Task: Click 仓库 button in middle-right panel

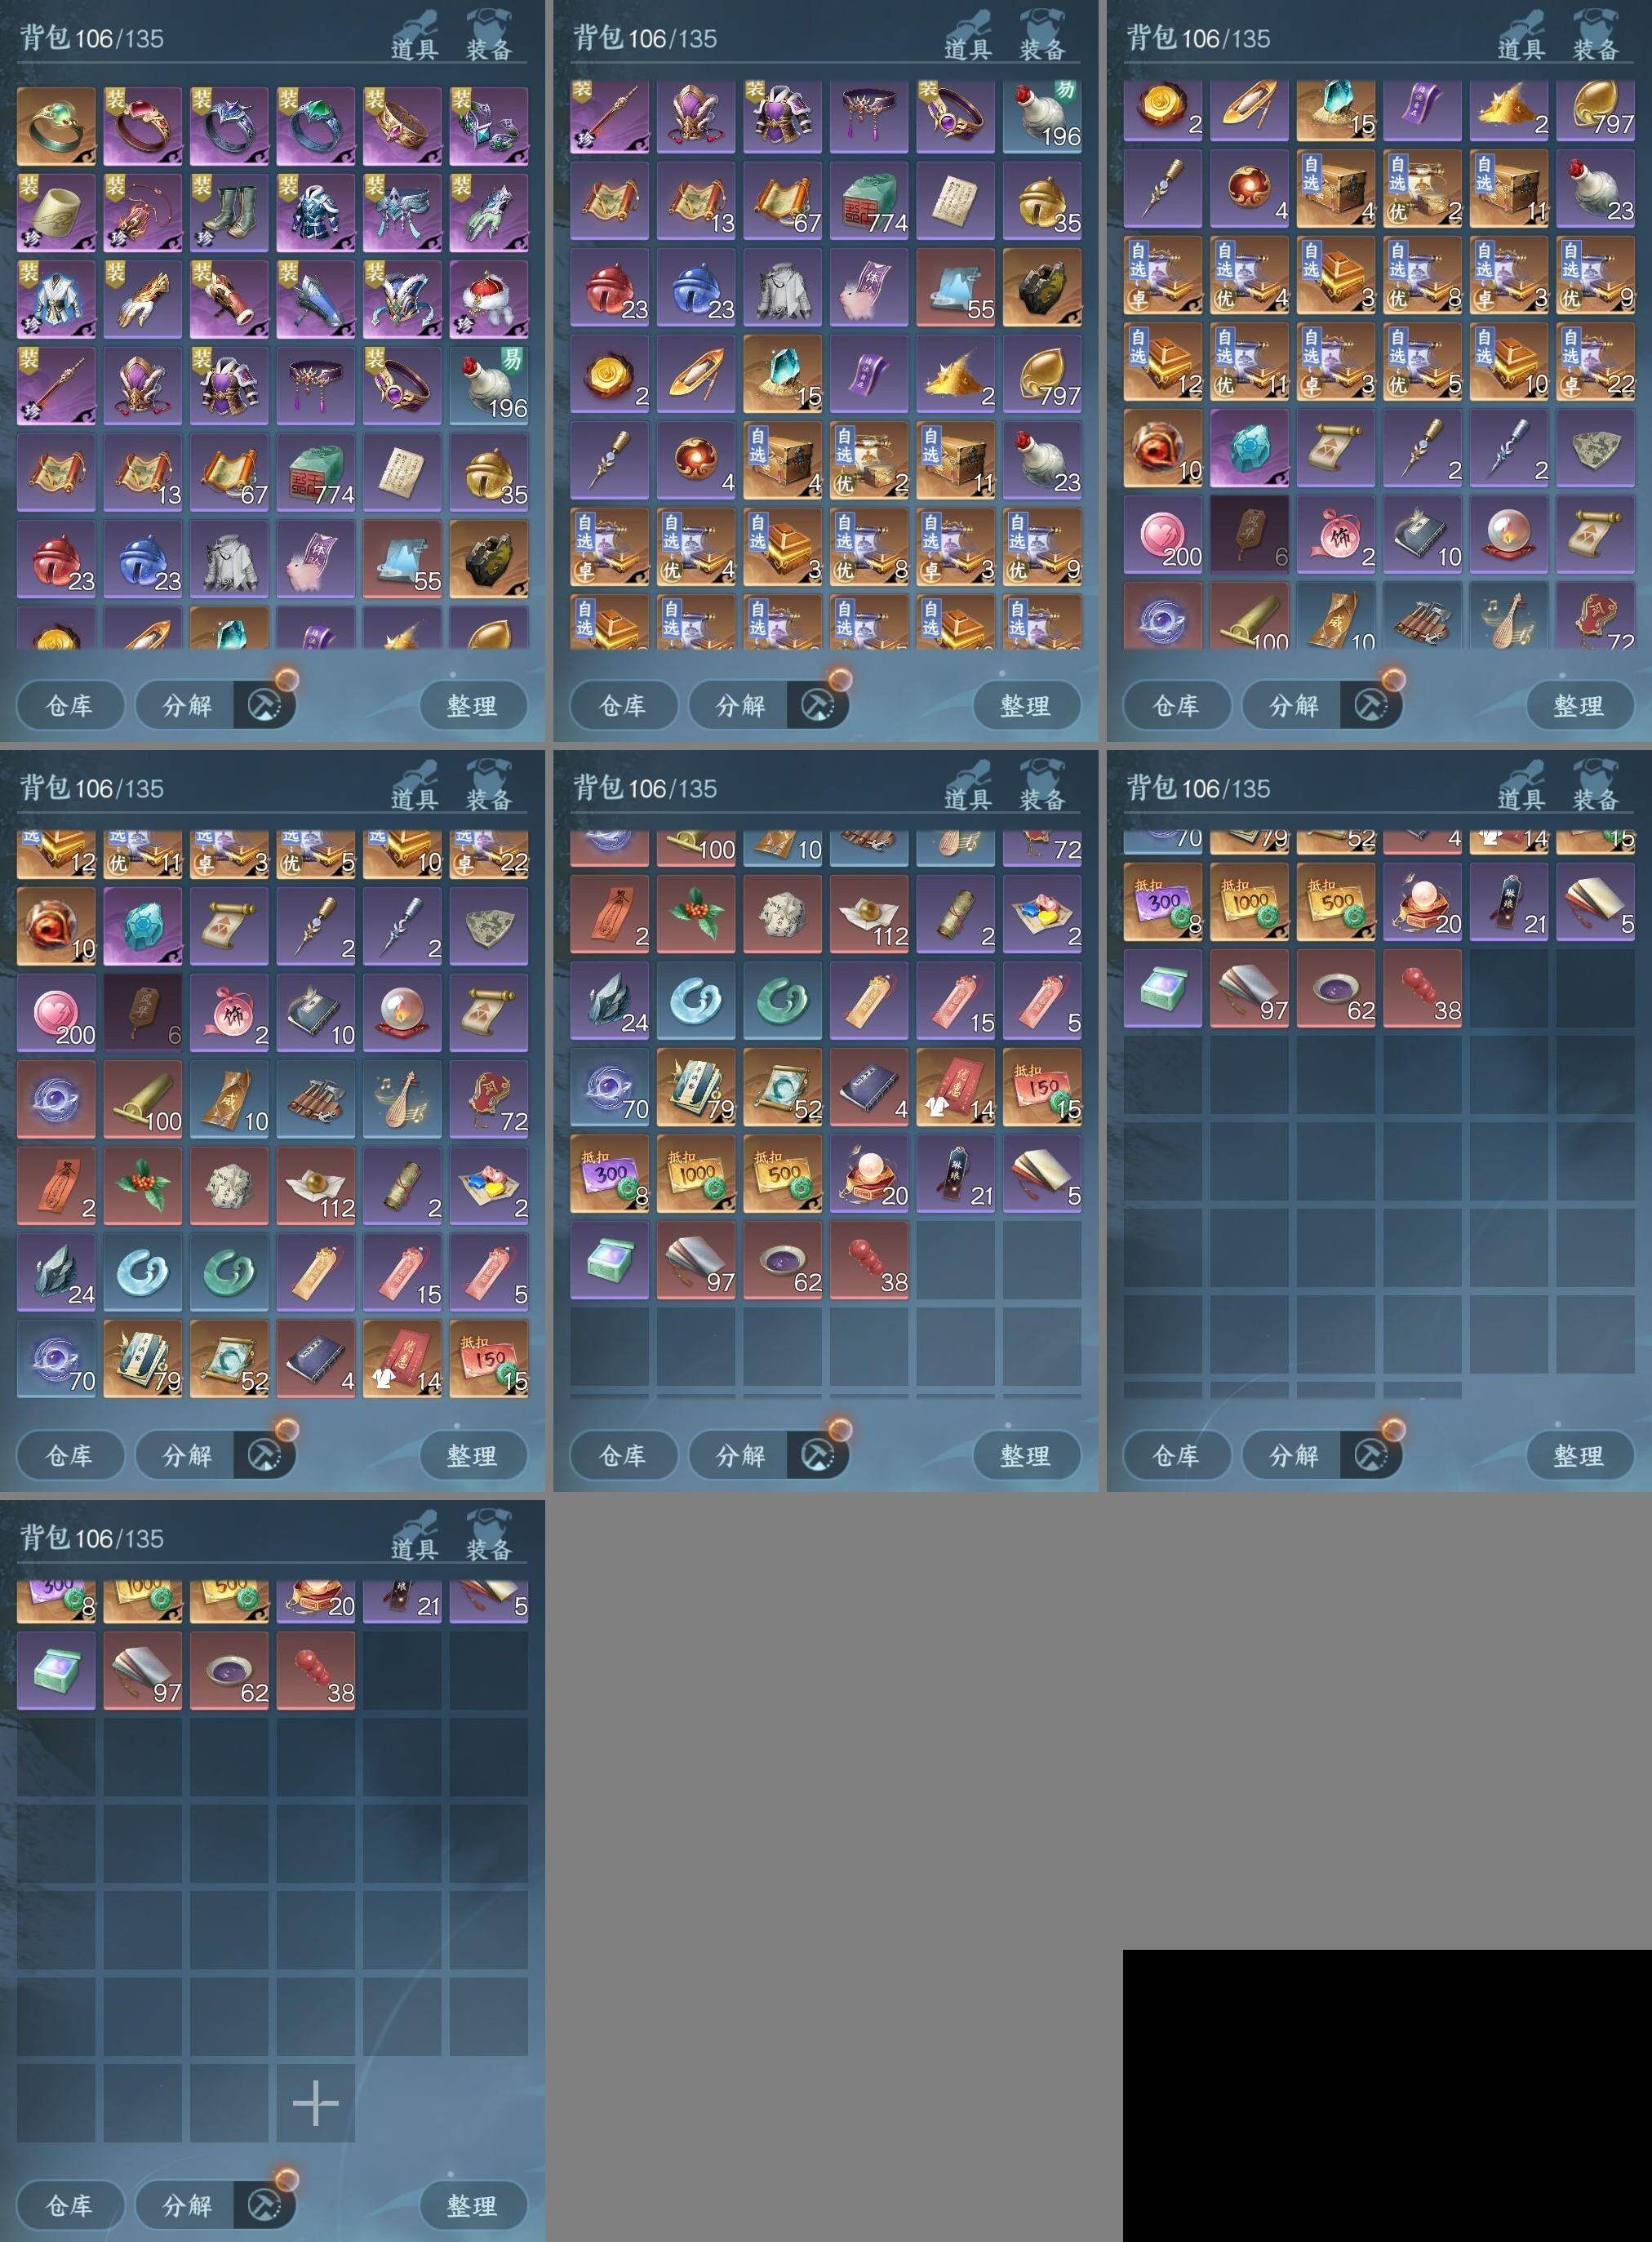Action: coord(1176,1455)
